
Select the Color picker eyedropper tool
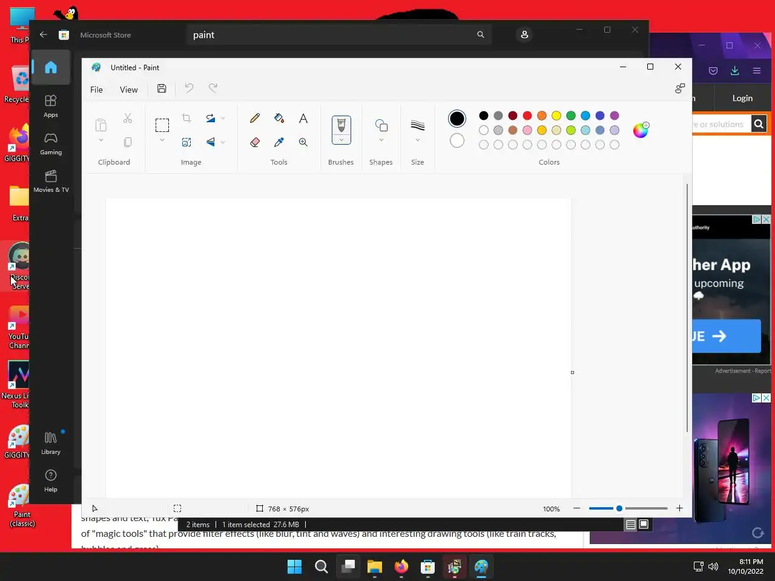[279, 142]
